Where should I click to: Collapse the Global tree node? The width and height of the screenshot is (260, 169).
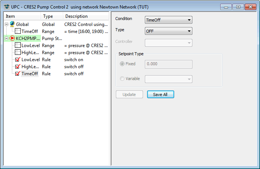pos(7,24)
